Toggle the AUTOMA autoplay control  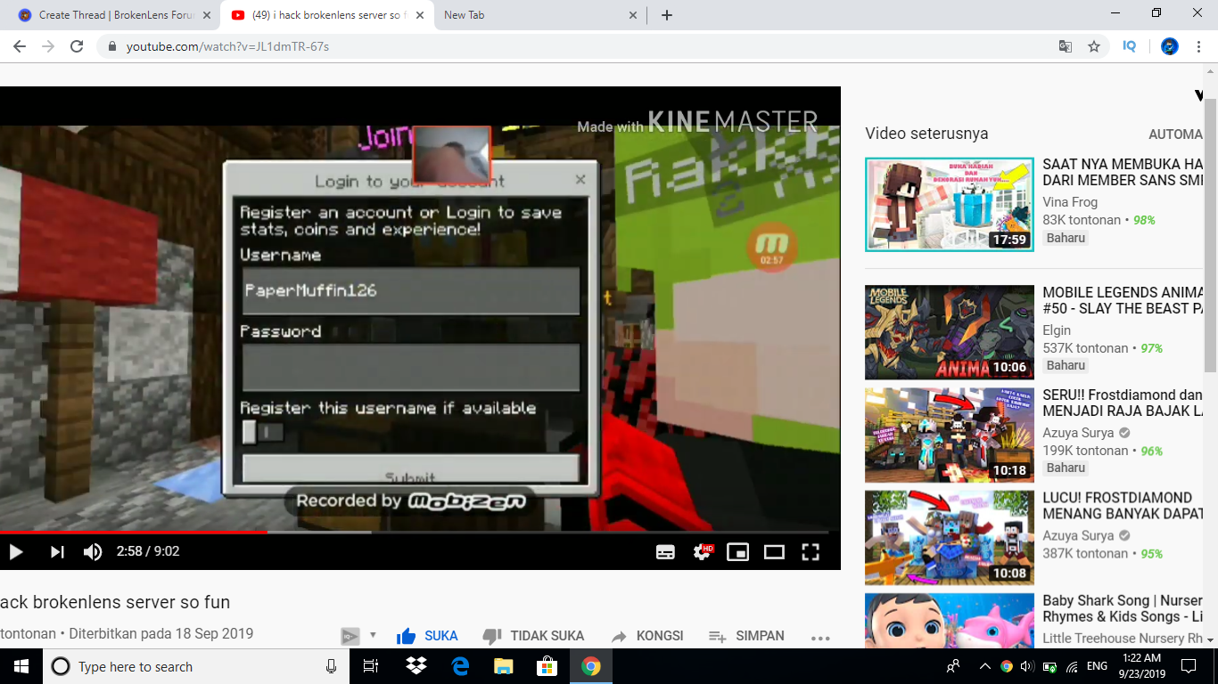click(x=1175, y=134)
